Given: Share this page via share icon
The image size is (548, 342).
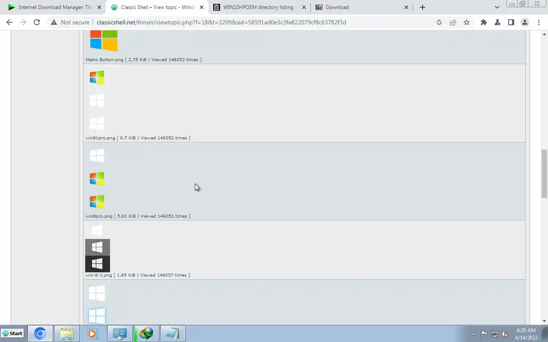Looking at the screenshot, I should click(x=453, y=22).
